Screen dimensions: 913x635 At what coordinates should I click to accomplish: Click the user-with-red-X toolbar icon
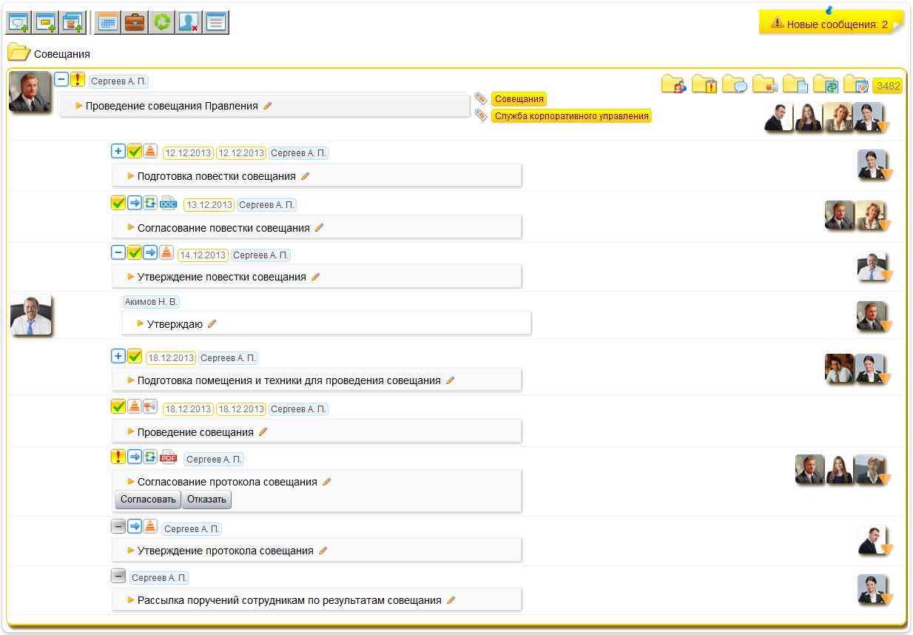188,22
